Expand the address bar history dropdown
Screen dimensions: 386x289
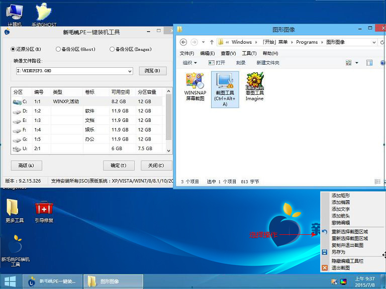pos(374,42)
